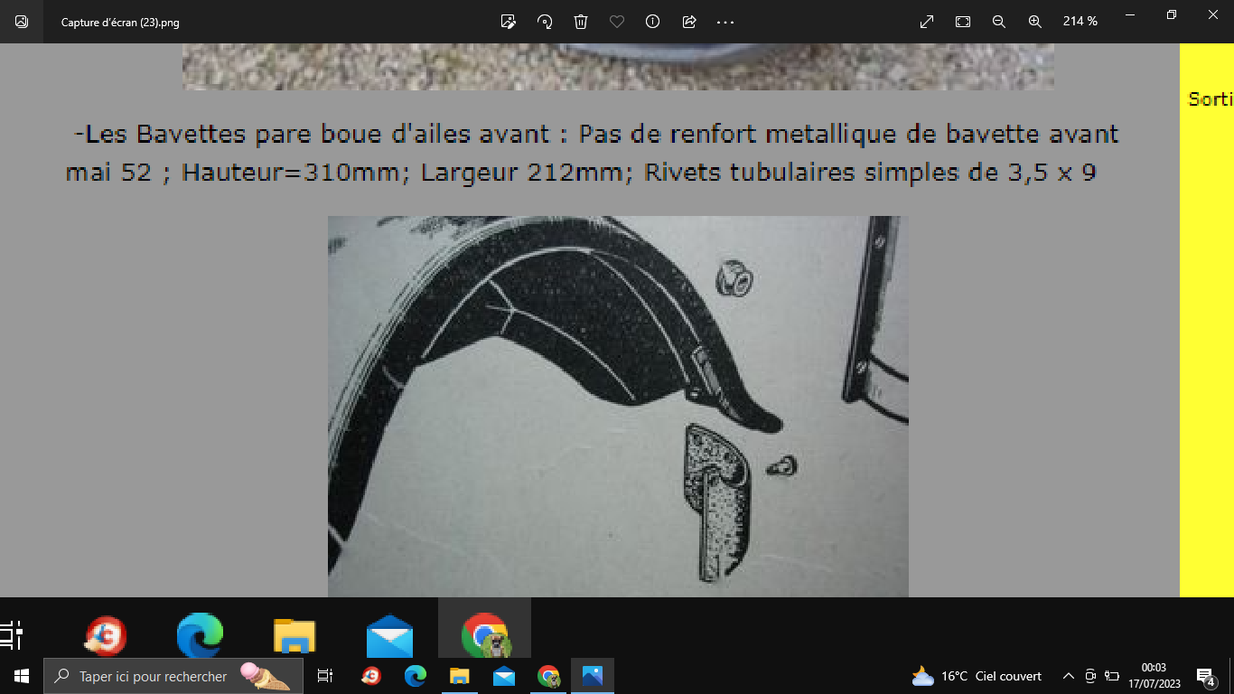Share the image using the share icon
The width and height of the screenshot is (1234, 694).
[689, 22]
